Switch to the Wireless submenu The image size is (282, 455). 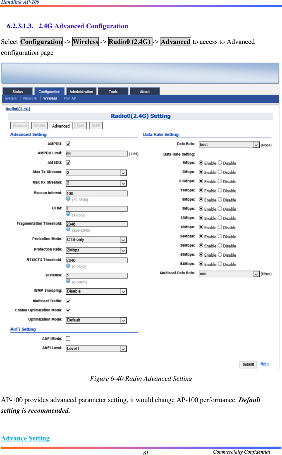click(50, 98)
